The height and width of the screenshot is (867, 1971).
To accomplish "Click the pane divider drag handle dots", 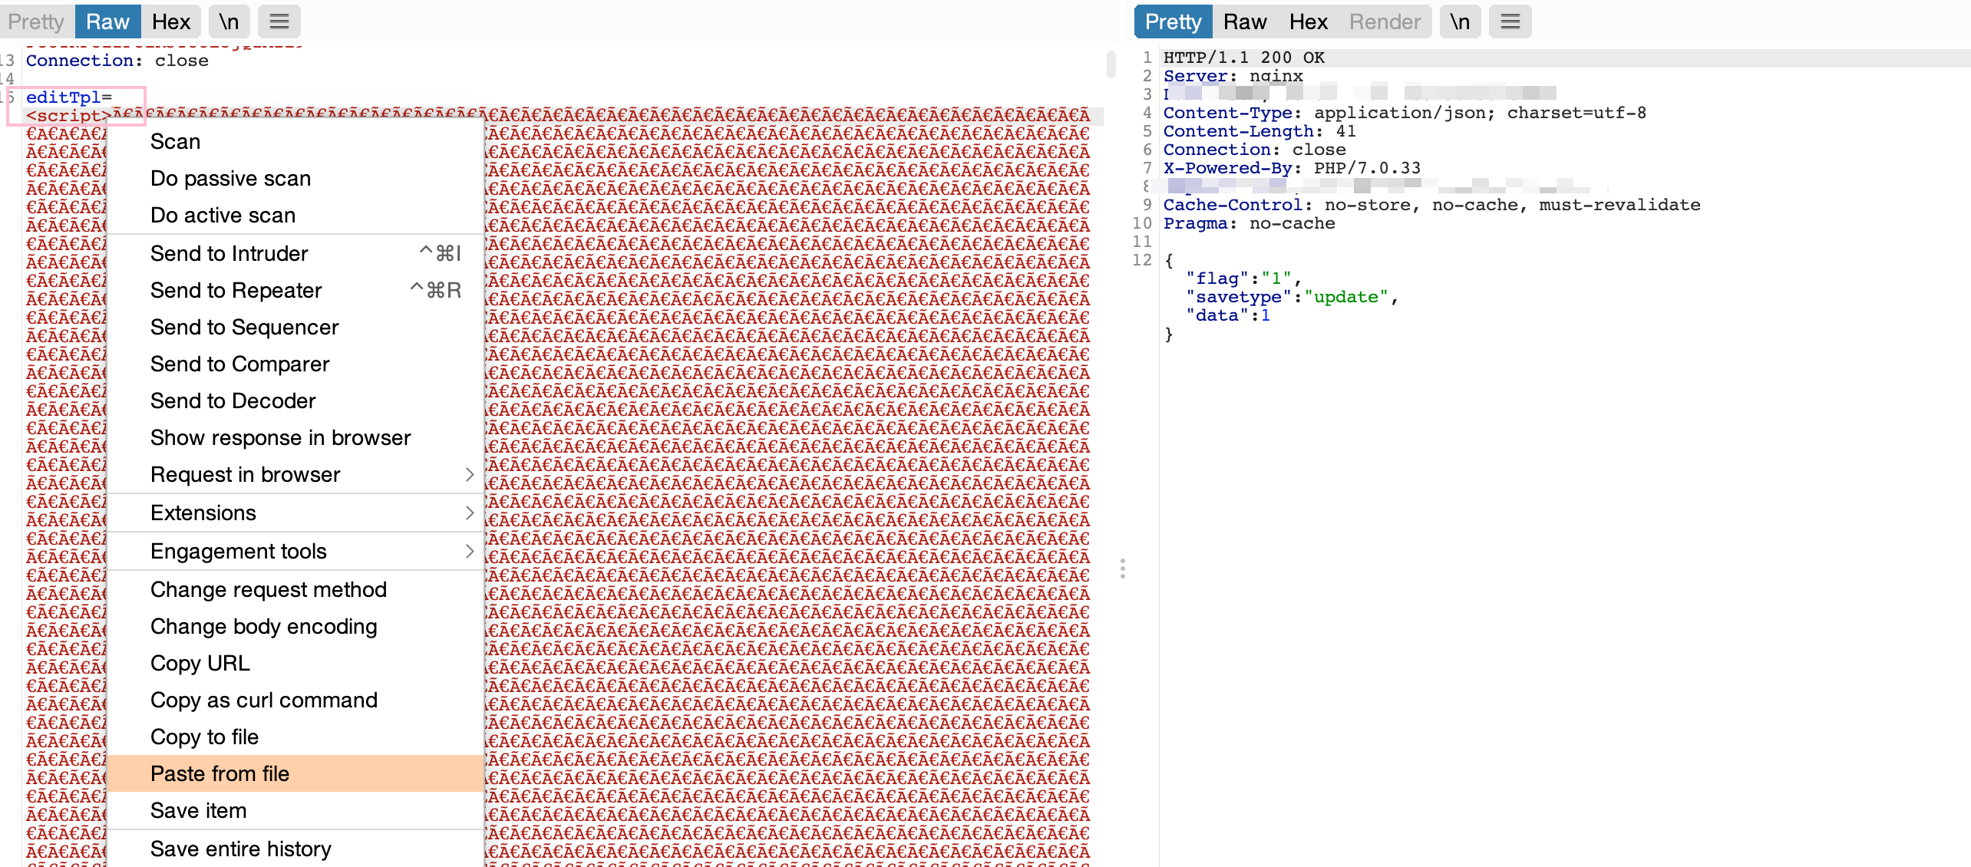I will [x=1122, y=569].
